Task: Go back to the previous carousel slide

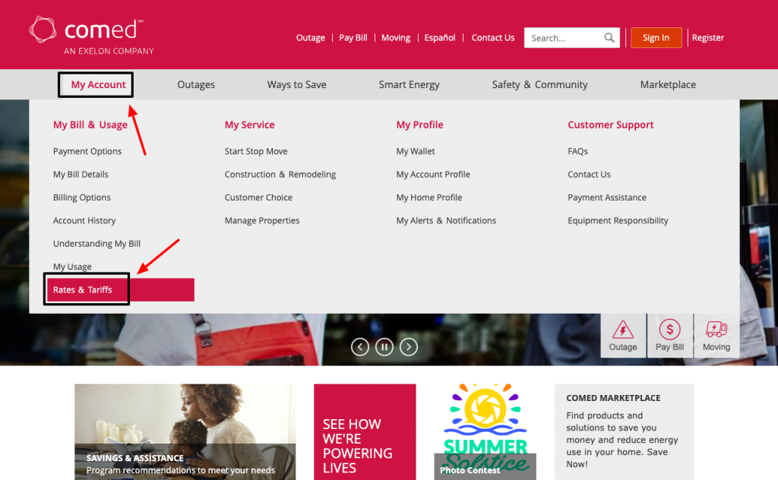Action: (x=359, y=346)
